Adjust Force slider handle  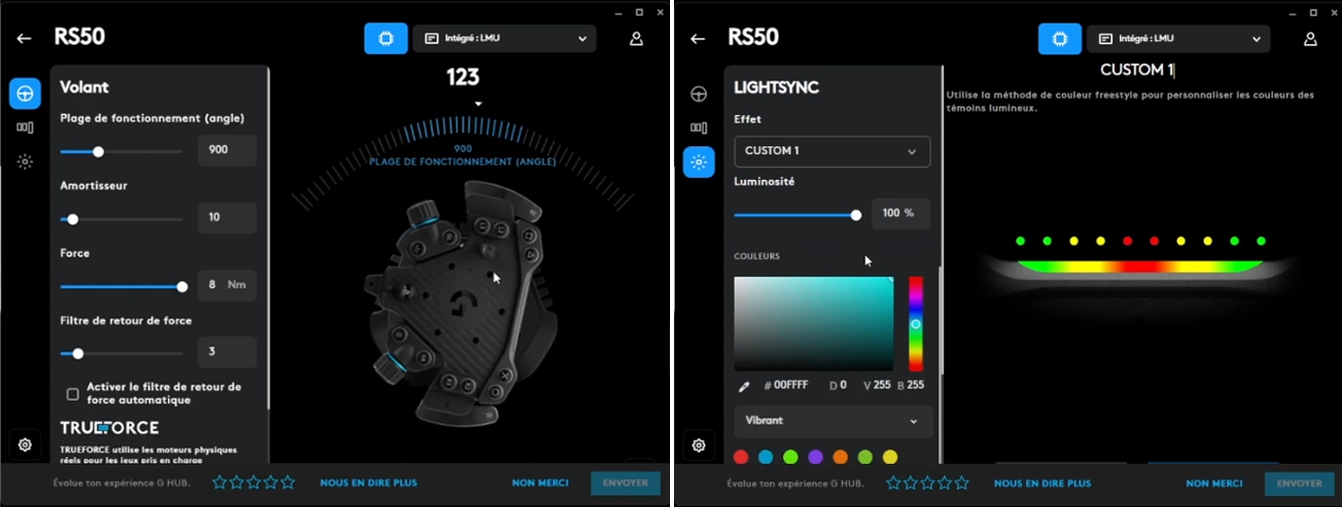(x=182, y=287)
